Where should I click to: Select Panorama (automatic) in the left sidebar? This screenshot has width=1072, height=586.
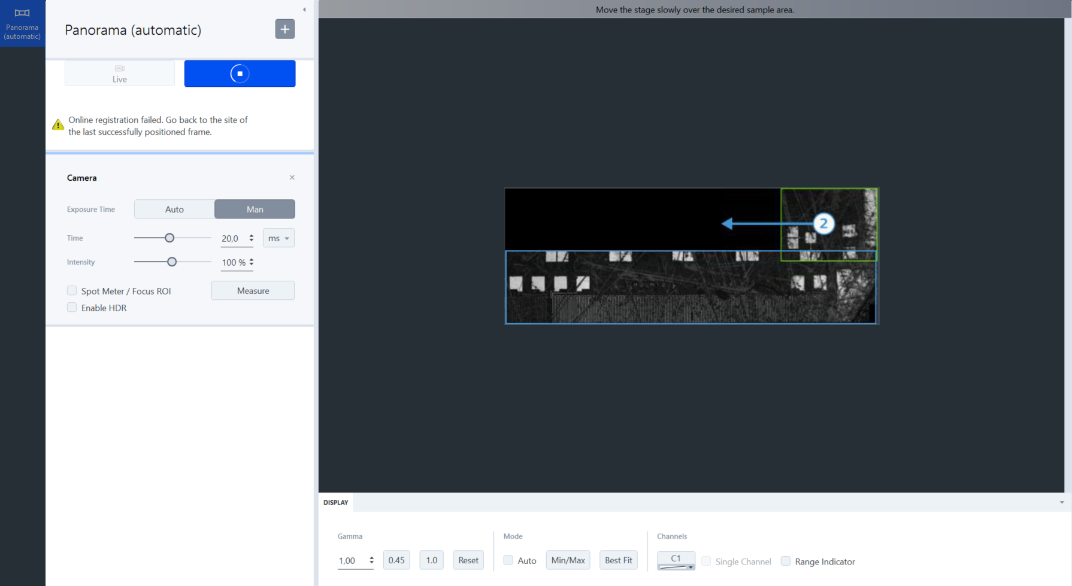(22, 23)
